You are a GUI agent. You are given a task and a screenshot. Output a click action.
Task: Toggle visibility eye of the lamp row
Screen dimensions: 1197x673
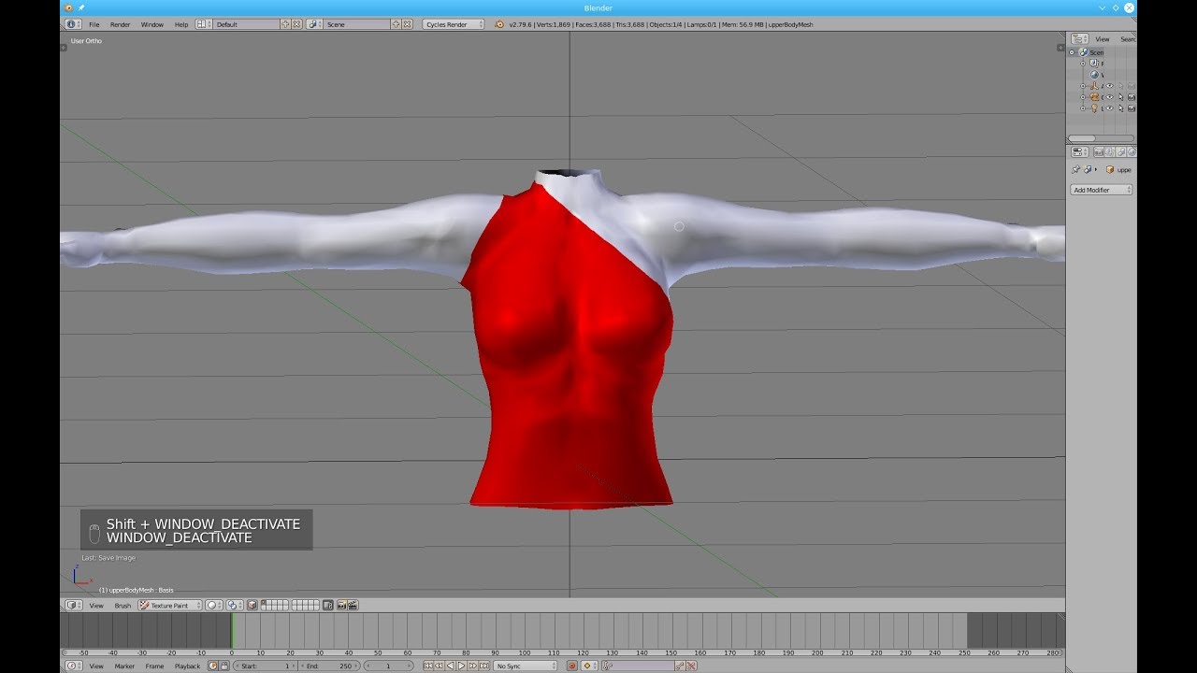[1109, 108]
